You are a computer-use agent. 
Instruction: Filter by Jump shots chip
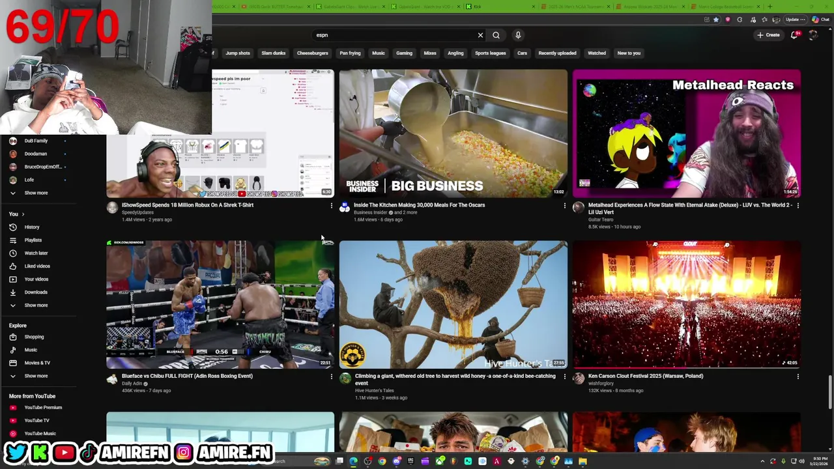238,53
